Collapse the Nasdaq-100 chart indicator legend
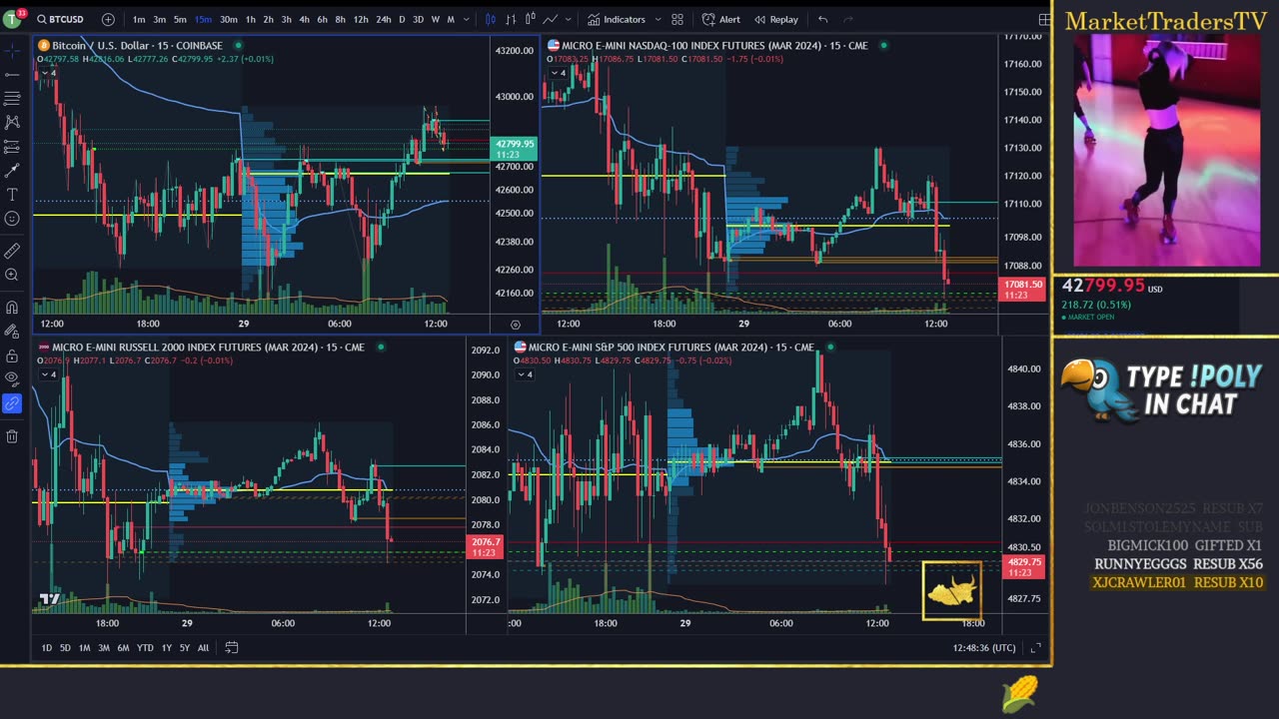This screenshot has height=719, width=1279. coord(557,72)
